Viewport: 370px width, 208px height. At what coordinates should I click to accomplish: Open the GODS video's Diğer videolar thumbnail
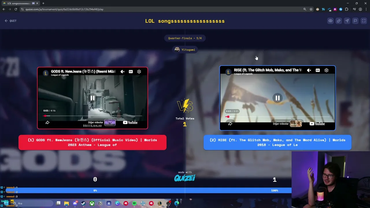[x=110, y=122]
